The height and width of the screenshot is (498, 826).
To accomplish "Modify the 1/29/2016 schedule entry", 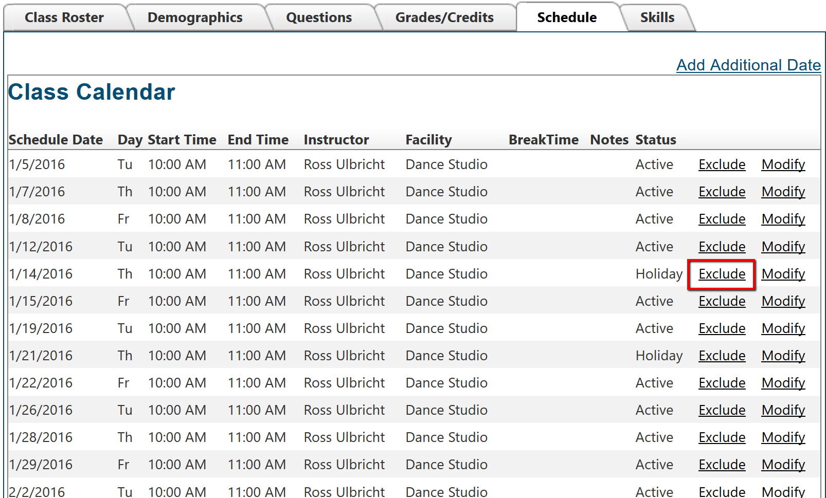I will tap(783, 465).
